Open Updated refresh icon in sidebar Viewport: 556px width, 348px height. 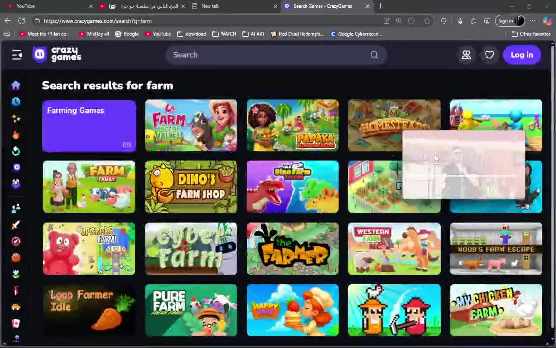click(x=15, y=151)
